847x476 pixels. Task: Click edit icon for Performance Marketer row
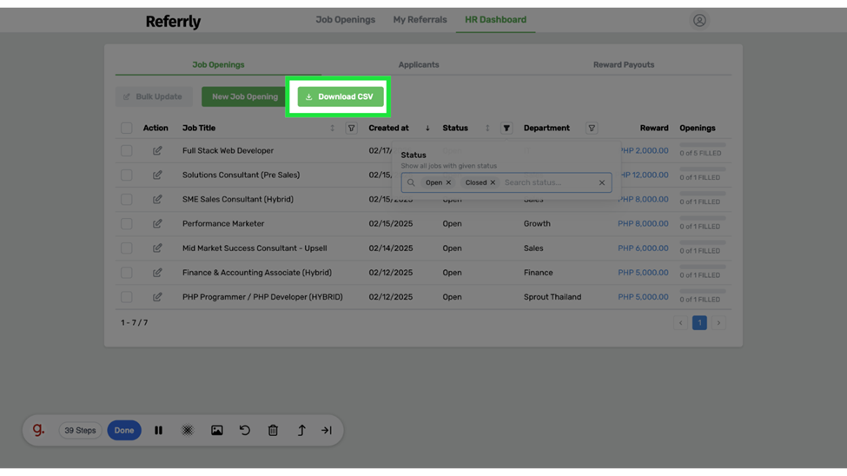pyautogui.click(x=157, y=223)
